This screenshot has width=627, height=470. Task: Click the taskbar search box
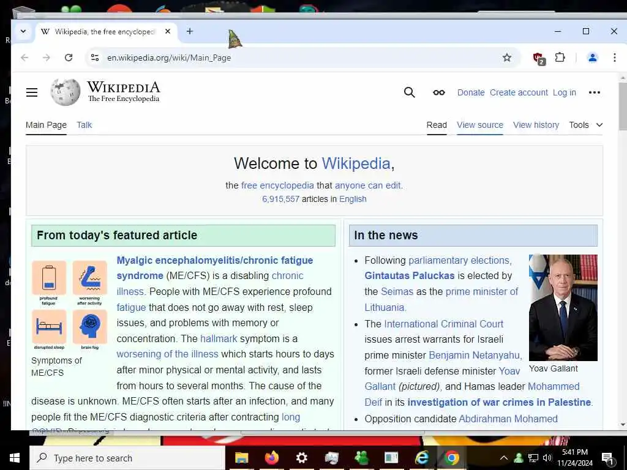click(127, 458)
